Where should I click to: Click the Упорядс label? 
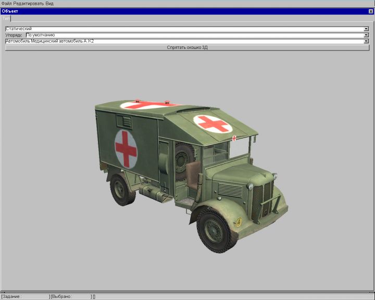(x=15, y=35)
